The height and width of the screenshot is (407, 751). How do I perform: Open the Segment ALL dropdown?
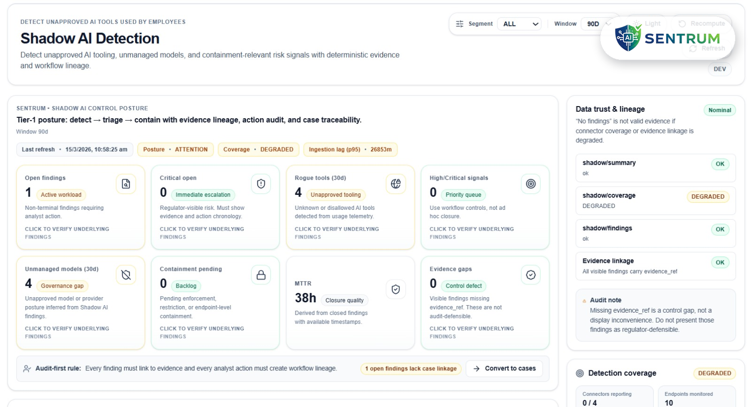pyautogui.click(x=520, y=24)
